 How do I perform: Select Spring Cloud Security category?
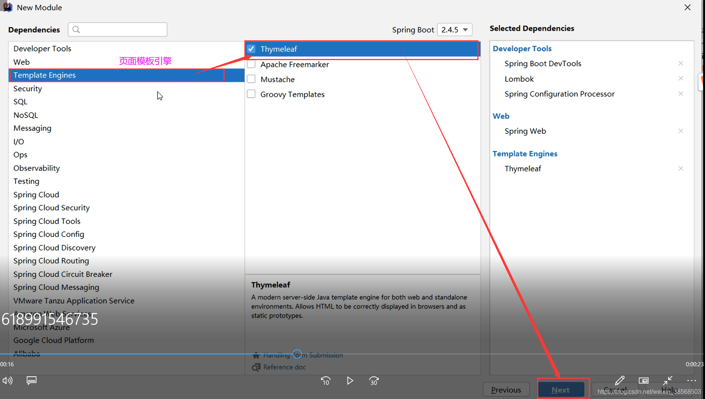click(126, 208)
